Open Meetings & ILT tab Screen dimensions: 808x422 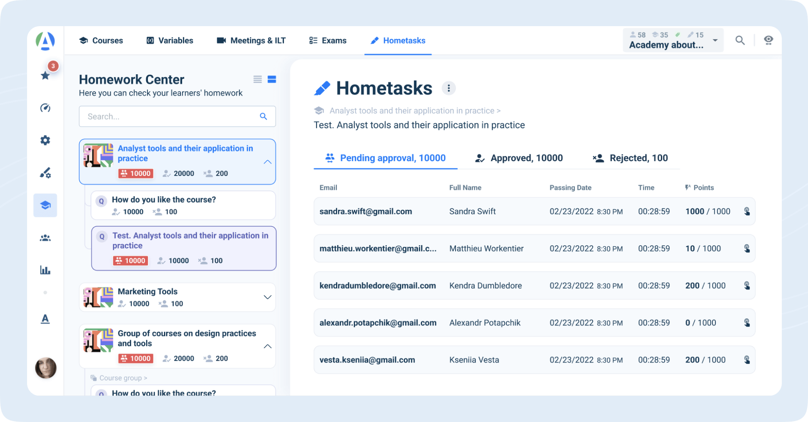(251, 41)
